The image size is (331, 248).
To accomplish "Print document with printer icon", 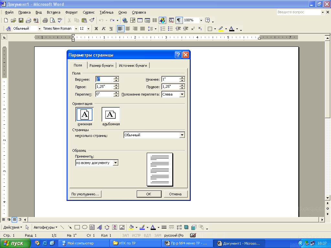I will click(x=45, y=20).
